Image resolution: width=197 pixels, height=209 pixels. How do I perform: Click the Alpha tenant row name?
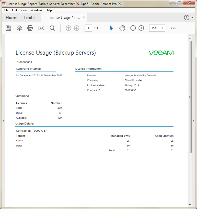click(19, 141)
